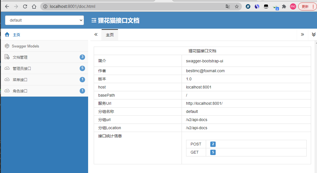
Task: Click the 狸花猫接口文档 page header title
Action: click(x=119, y=21)
